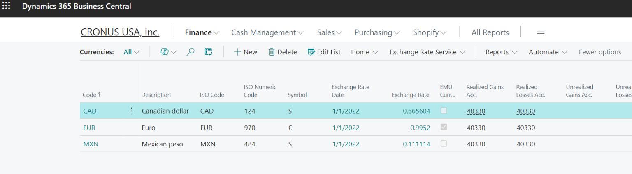Select ISO numeric code 484
This screenshot has width=632, height=174.
tap(250, 144)
